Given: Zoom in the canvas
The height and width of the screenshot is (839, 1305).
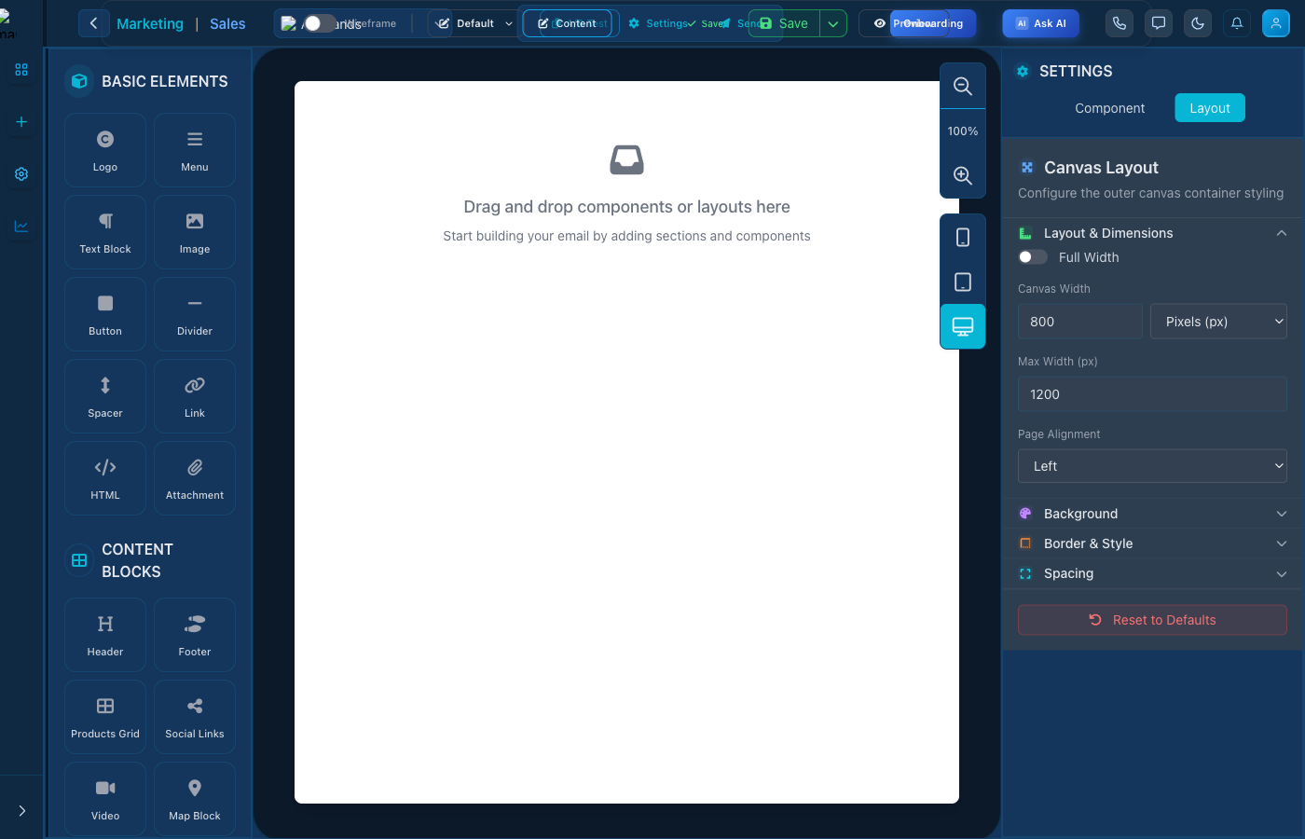Looking at the screenshot, I should (x=963, y=175).
